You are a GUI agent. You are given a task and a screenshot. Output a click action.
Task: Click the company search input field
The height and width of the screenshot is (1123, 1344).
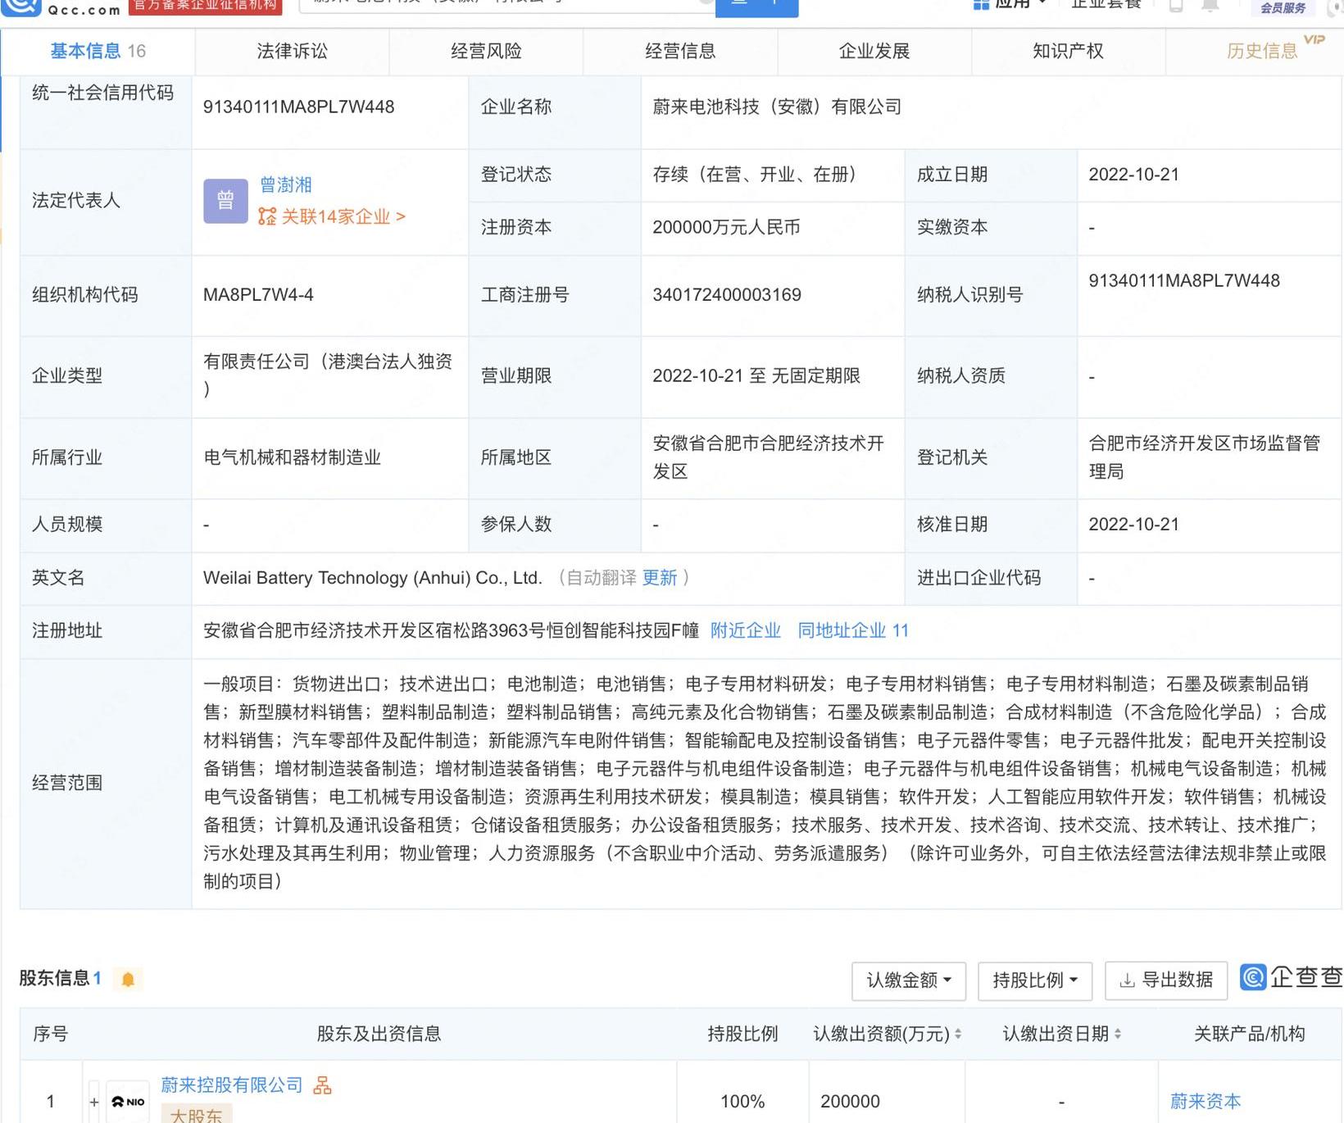tap(507, 5)
